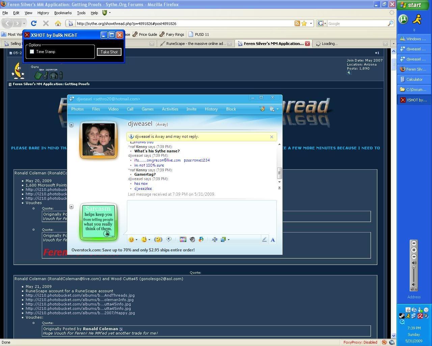Open the Messenger Games menu

147,109
